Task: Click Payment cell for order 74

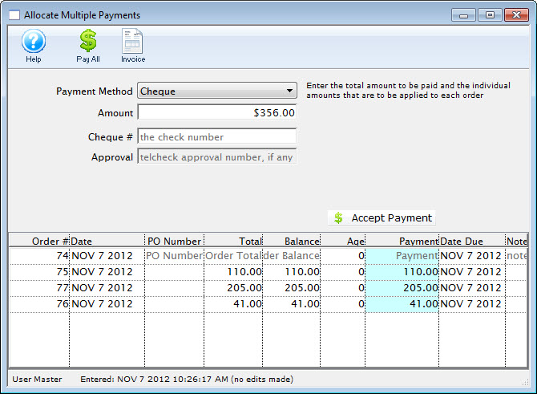Action: tap(402, 256)
